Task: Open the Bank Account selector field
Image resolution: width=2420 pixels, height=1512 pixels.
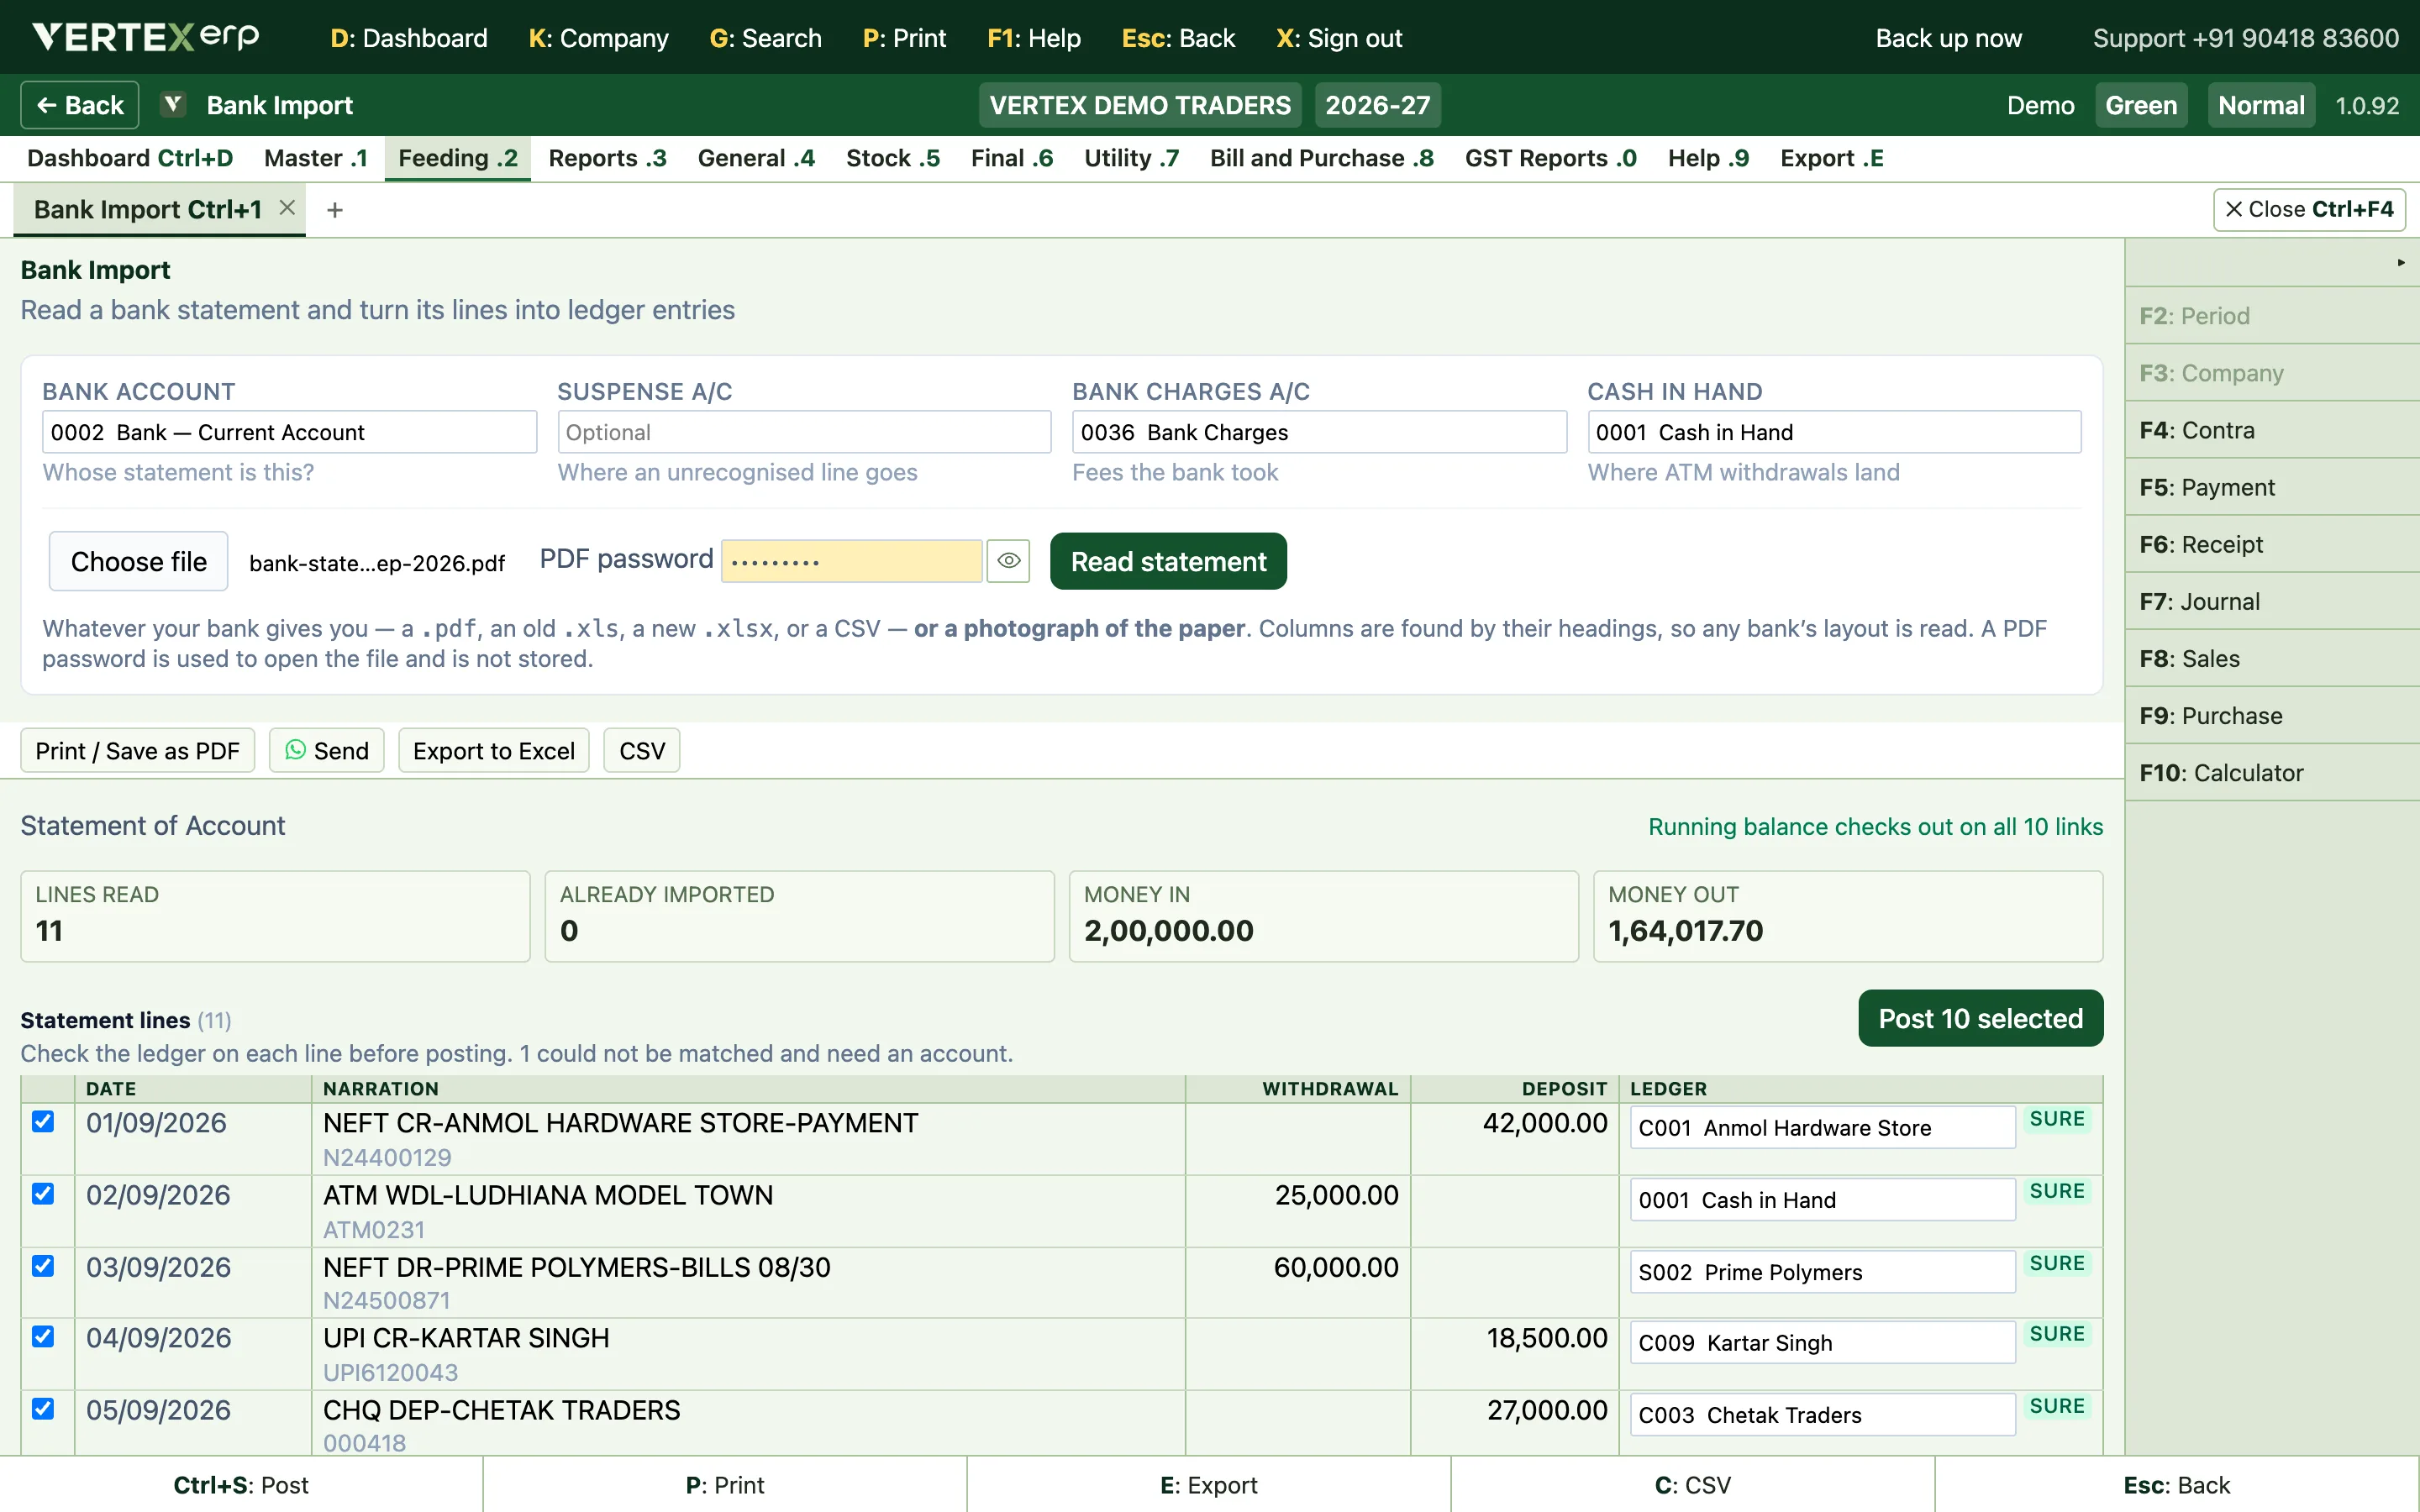Action: [x=289, y=432]
